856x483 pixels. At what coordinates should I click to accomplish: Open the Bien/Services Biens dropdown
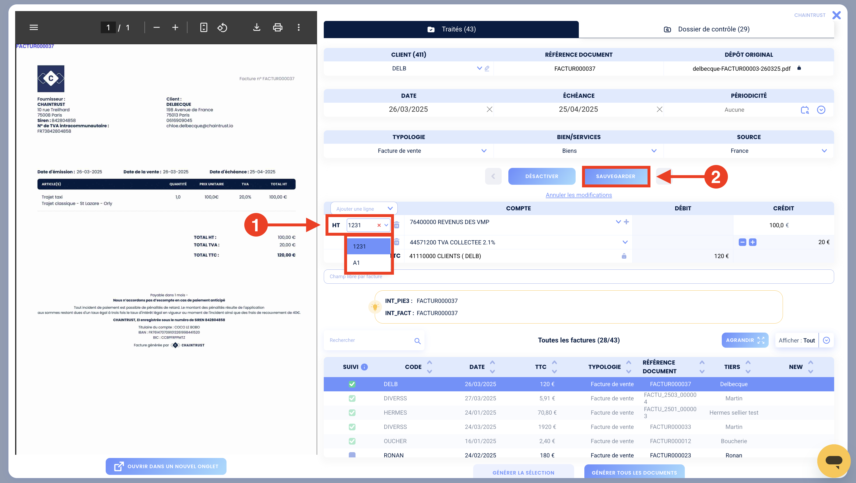point(654,151)
